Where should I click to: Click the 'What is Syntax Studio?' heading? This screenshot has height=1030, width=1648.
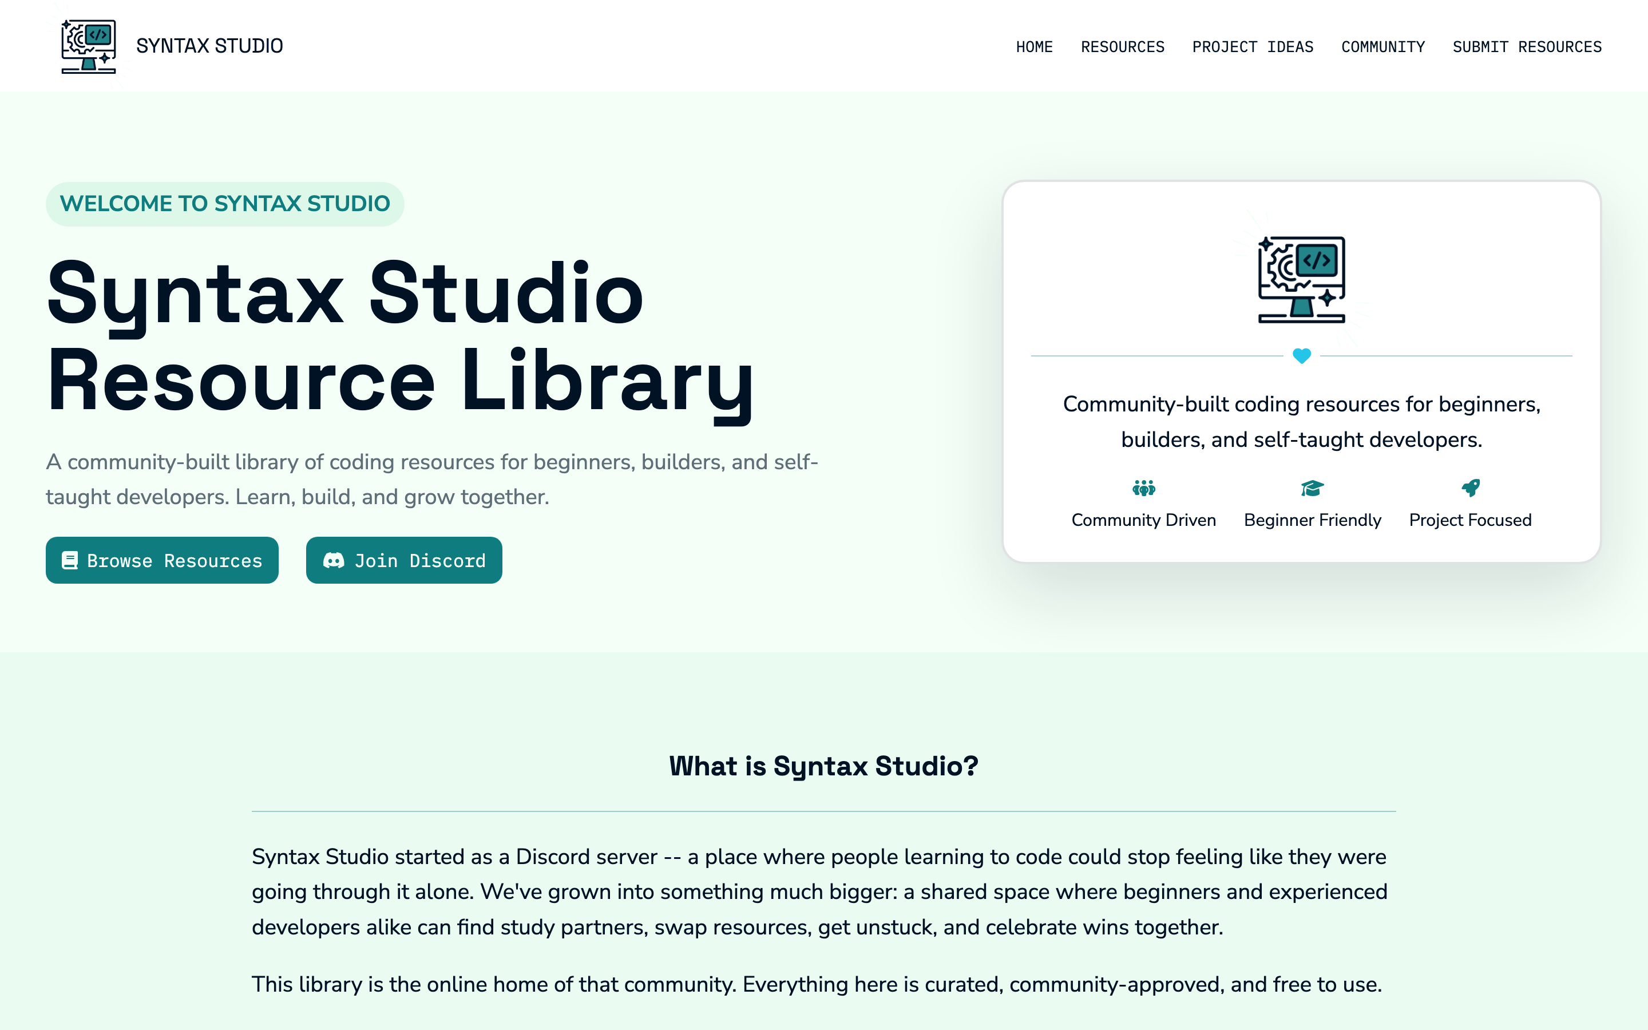pyautogui.click(x=824, y=766)
